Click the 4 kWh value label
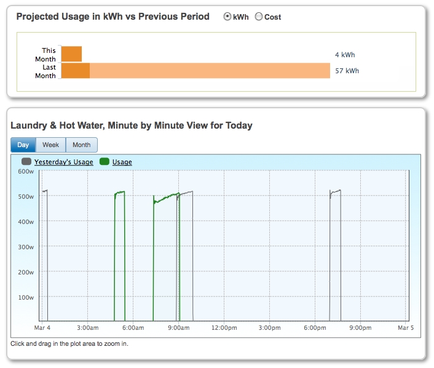Screen dimensions: 434x368 pyautogui.click(x=345, y=55)
